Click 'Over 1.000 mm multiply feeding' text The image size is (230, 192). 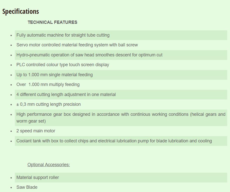click(x=48, y=84)
